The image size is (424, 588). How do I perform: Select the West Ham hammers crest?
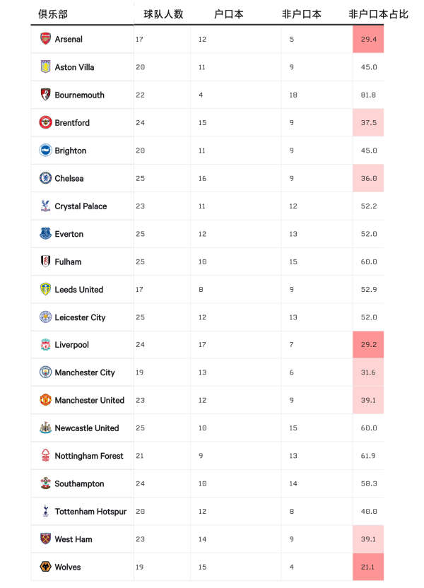pos(45,539)
